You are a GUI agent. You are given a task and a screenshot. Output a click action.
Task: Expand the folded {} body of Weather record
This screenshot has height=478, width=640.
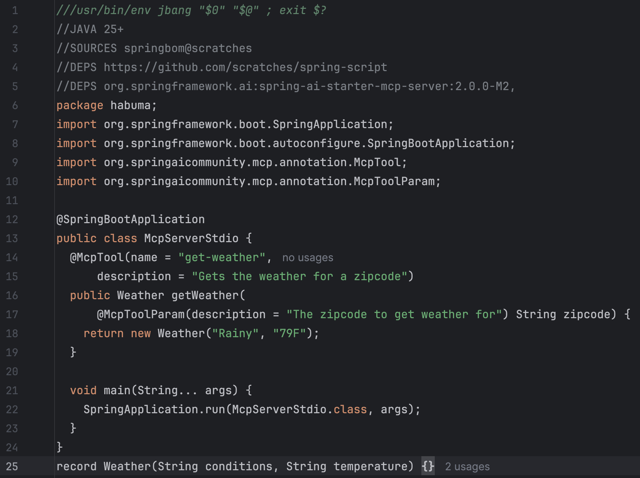click(x=428, y=466)
